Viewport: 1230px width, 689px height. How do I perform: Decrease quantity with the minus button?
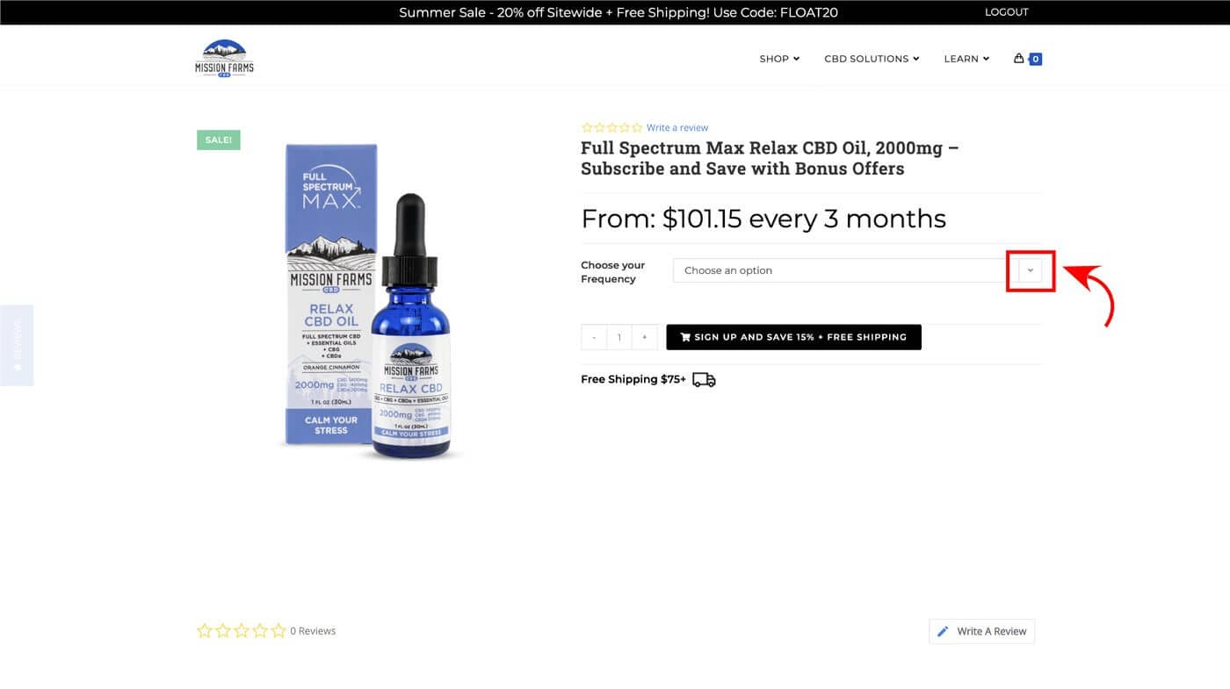[594, 337]
